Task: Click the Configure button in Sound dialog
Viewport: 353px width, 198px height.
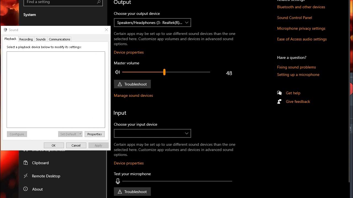Action: (17, 134)
